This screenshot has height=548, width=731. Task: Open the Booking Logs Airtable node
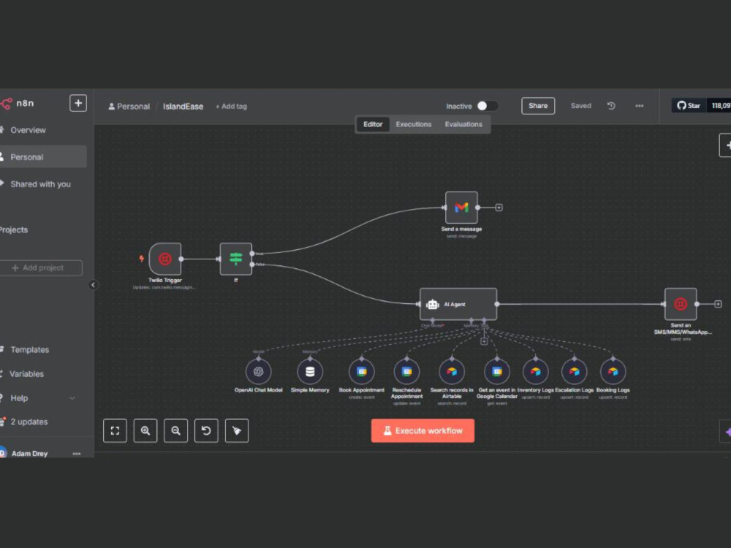coord(613,371)
